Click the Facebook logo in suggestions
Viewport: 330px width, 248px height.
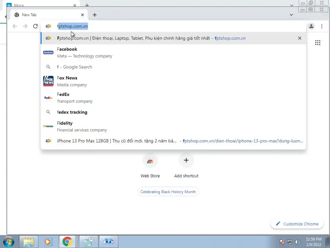tap(48, 53)
